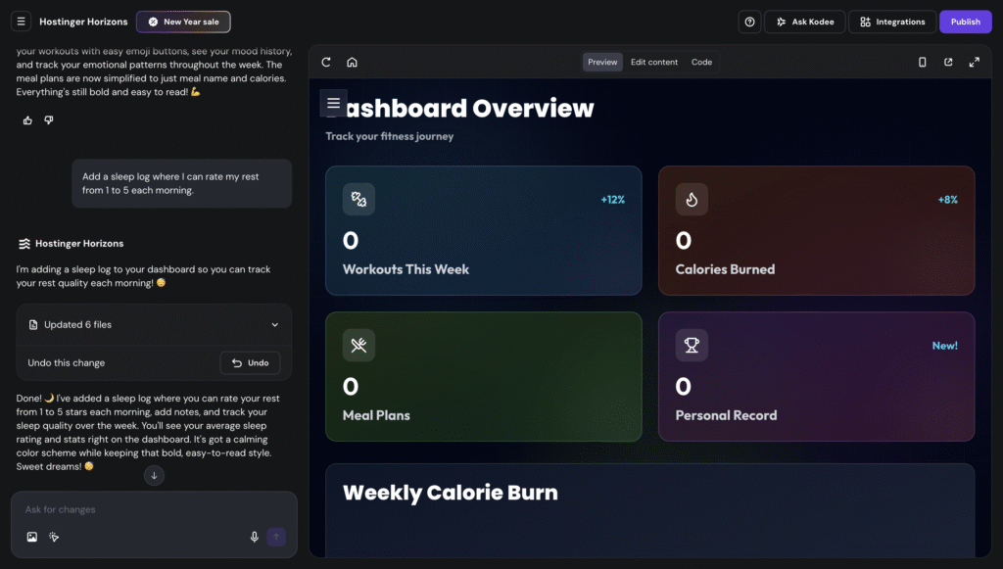Switch to mobile view using phone icon

922,61
